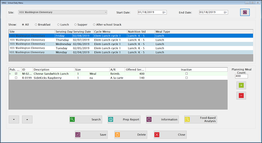262x143 pixels.
Task: Open the Start Date calendar picker
Action: click(x=164, y=12)
